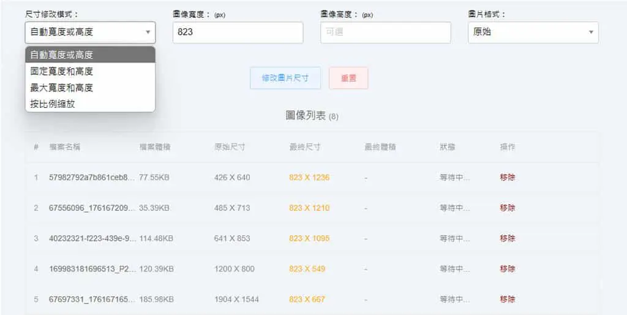The image size is (627, 315).
Task: Click final size 823 X 549
Action: click(x=307, y=268)
